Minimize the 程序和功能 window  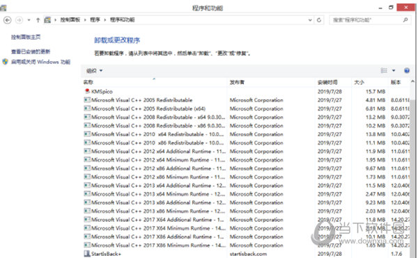pos(380,8)
